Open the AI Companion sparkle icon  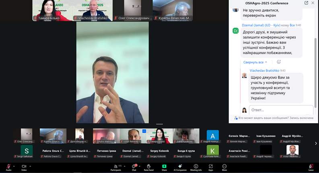pyautogui.click(x=180, y=166)
